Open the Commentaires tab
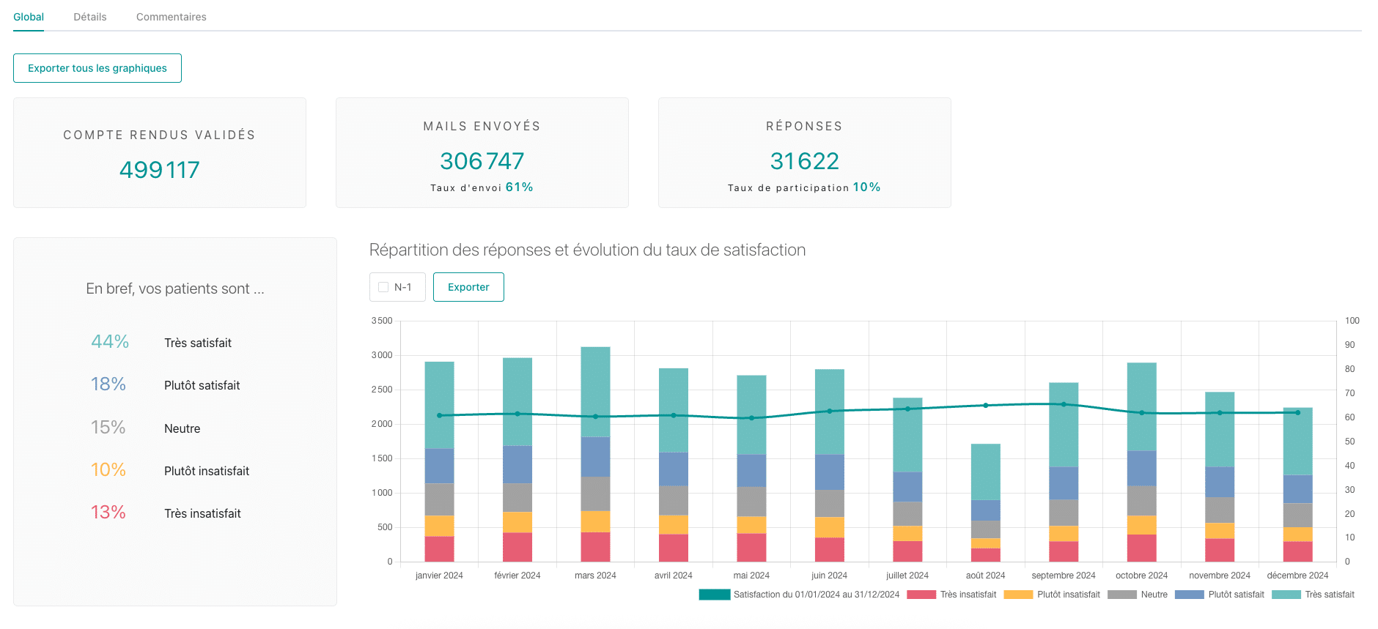The height and width of the screenshot is (629, 1378). tap(171, 17)
